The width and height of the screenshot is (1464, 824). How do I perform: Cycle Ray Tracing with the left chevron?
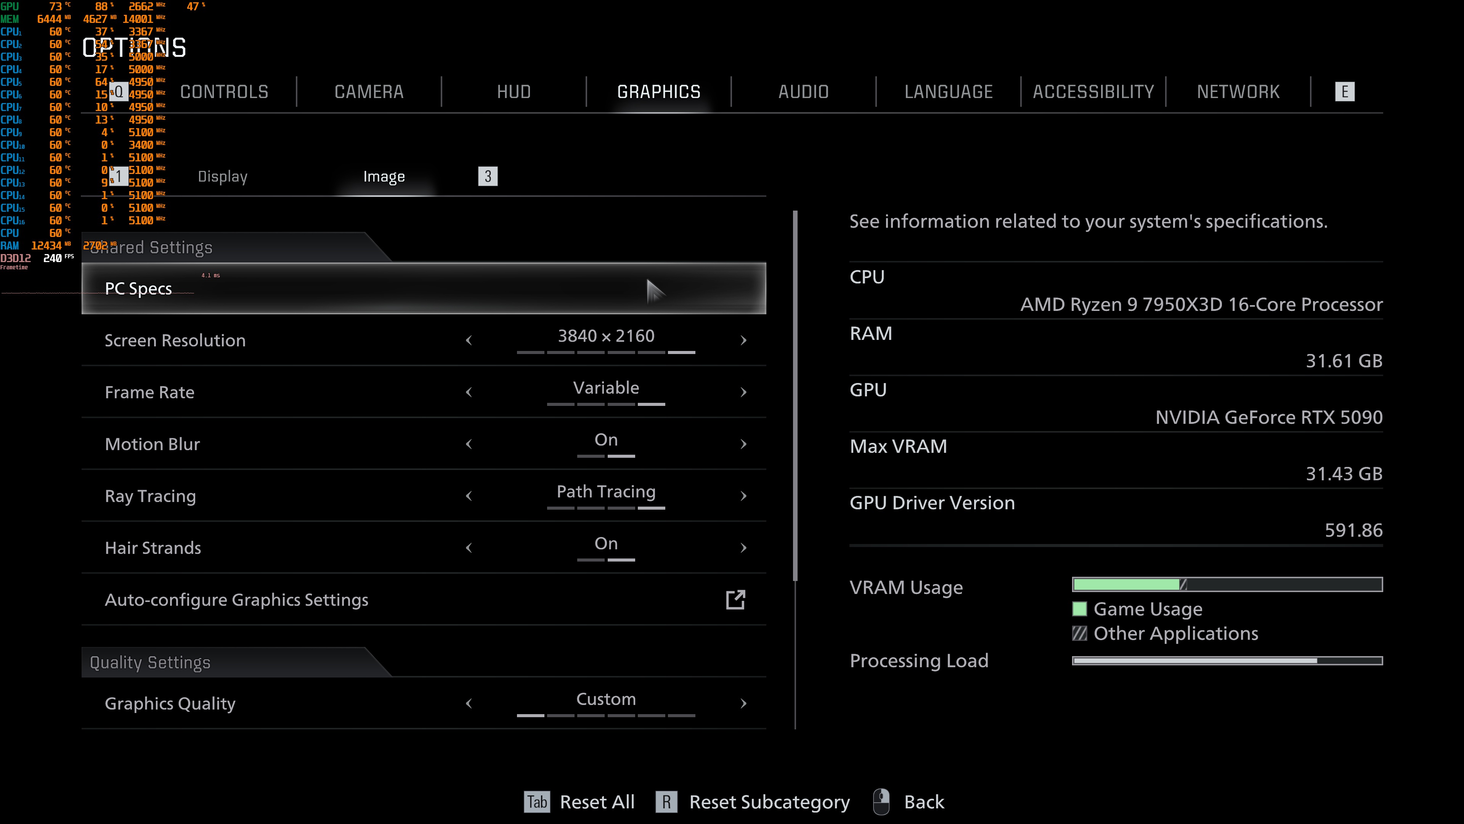[x=469, y=496]
